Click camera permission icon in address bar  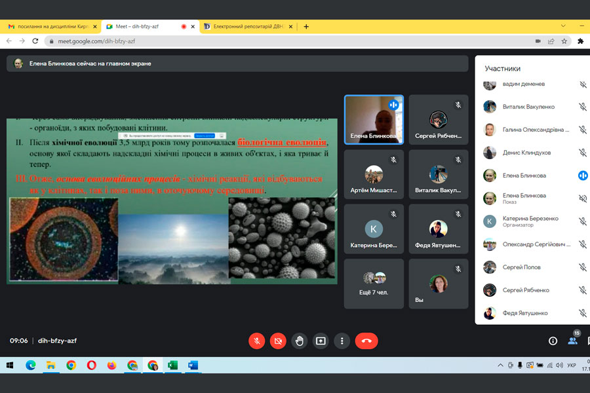[538, 41]
